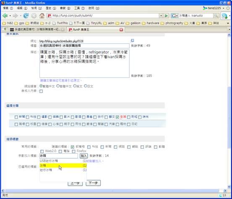Uncheck the 生活 category checkbox

117,117
